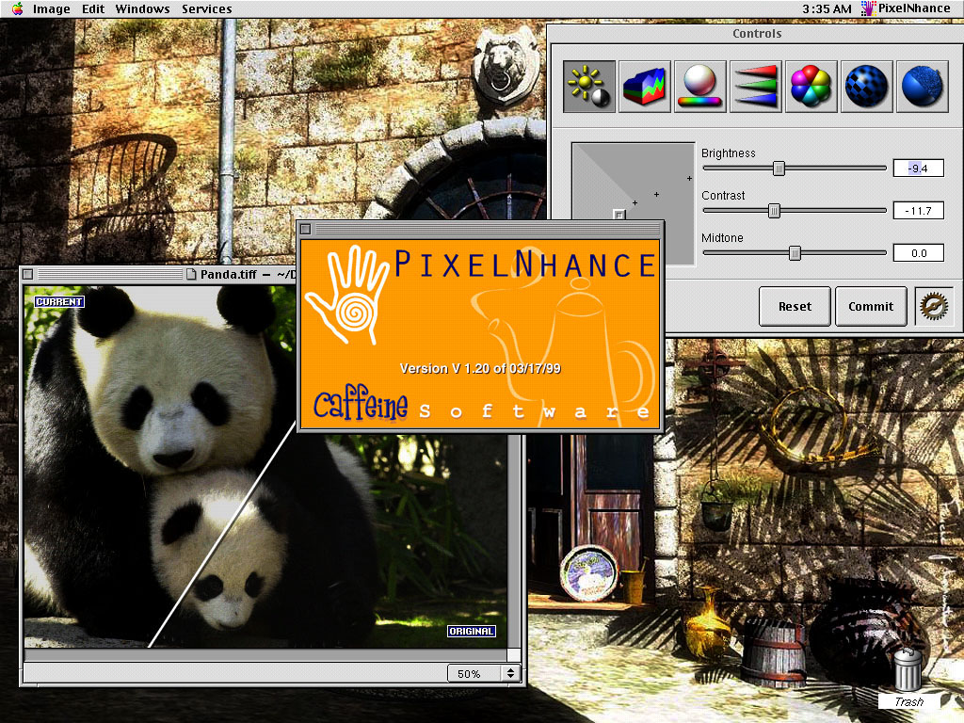Viewport: 964px width, 723px height.
Task: Click the Brightness value field showing -9.4
Action: point(919,169)
